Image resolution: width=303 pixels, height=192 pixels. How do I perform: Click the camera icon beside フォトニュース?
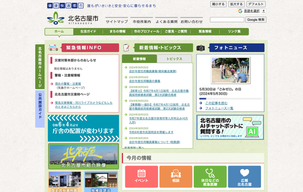[x=201, y=48]
